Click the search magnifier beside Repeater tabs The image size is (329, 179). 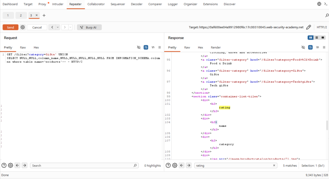[x=327, y=15]
